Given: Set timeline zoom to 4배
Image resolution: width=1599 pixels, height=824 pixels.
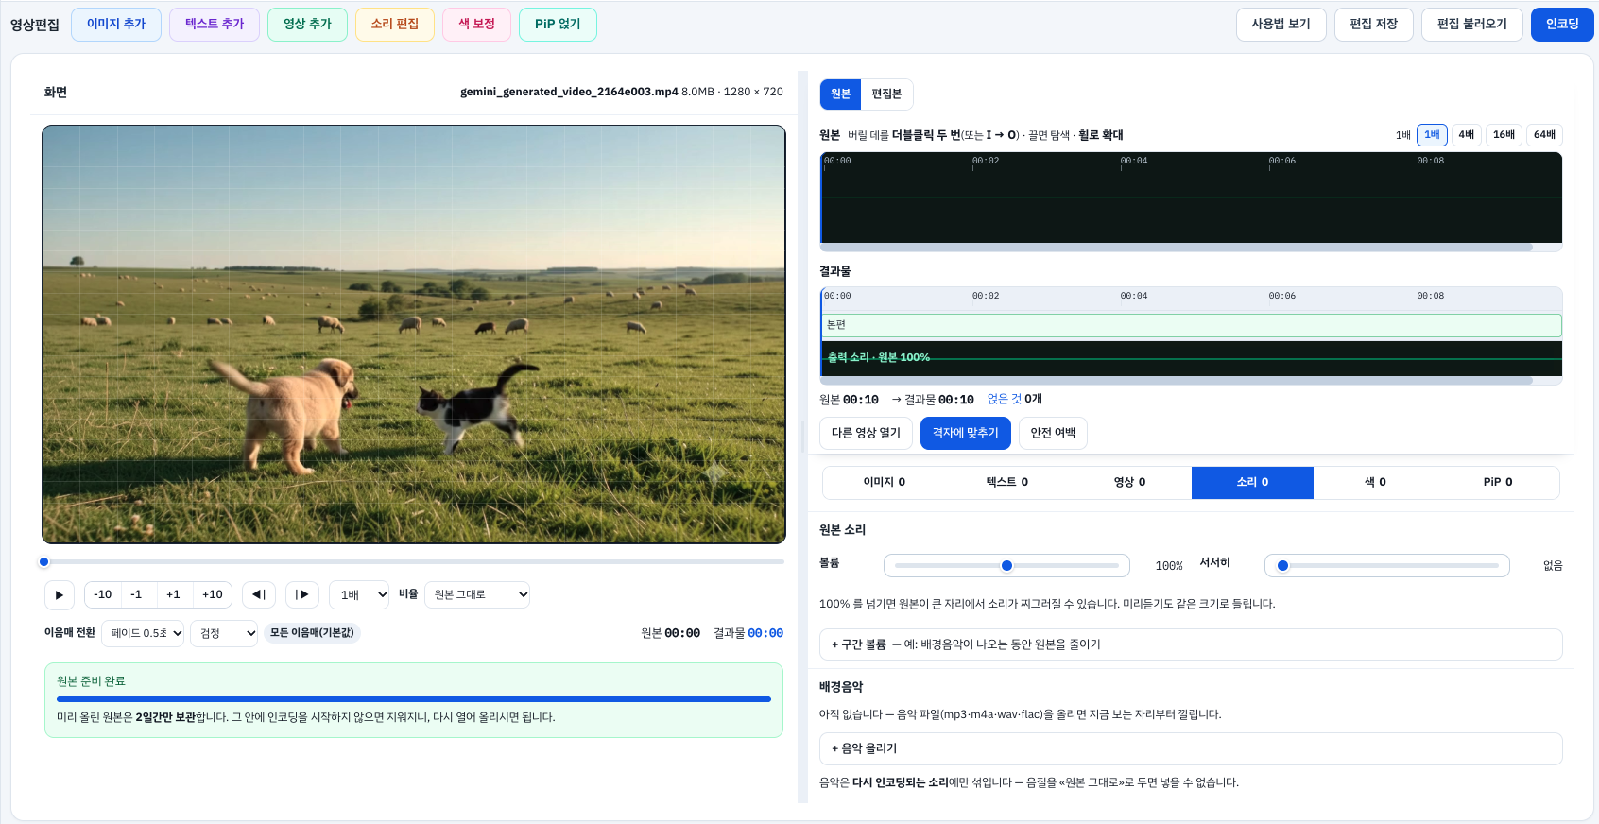Looking at the screenshot, I should (x=1466, y=135).
